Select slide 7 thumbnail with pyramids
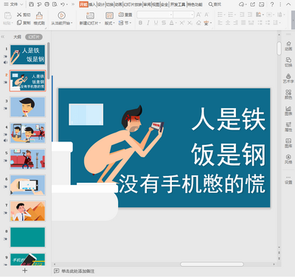This screenshot has height=277, width=295. pyautogui.click(x=27, y=211)
